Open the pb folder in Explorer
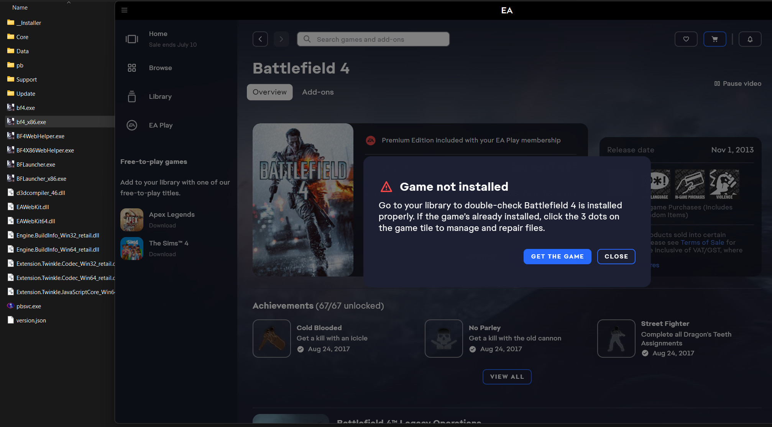Viewport: 772px width, 427px height. (x=20, y=65)
